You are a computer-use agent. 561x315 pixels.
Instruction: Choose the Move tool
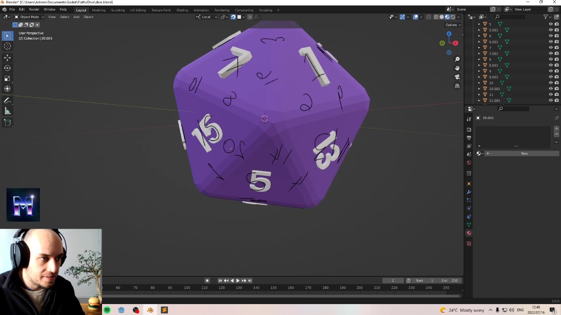(8, 58)
